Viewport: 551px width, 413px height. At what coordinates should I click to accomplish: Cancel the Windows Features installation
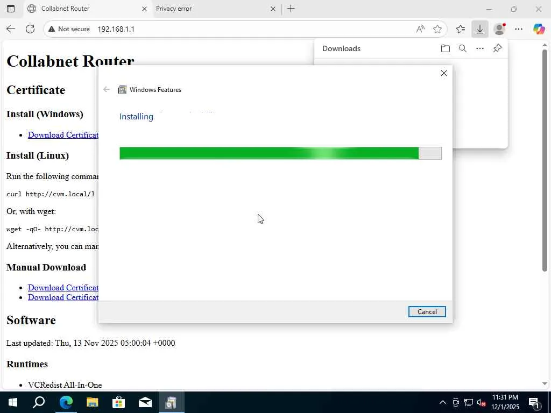click(x=427, y=312)
